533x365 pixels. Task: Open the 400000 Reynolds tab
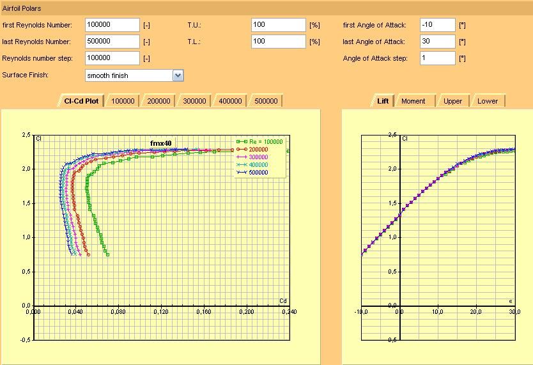230,101
